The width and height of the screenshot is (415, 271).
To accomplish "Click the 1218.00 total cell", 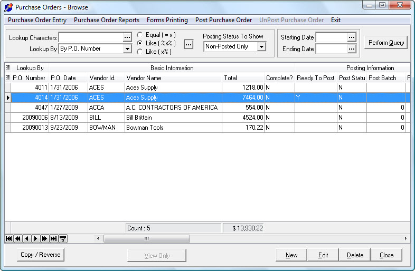I will (x=243, y=88).
